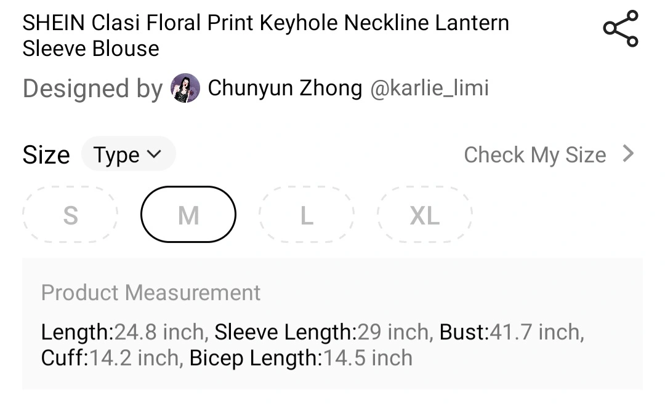The image size is (665, 404).
Task: Click the Bust 41.7 inch measurement
Action: point(512,331)
